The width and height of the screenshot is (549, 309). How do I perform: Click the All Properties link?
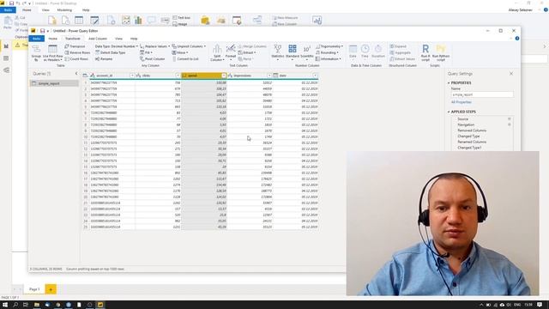coord(462,102)
